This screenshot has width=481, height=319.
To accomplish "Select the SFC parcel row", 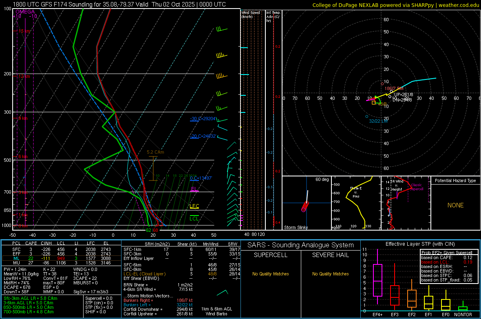I will pos(61,249).
